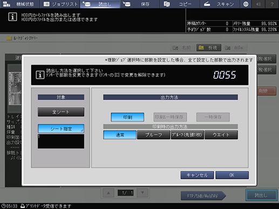Click the 新規 new folder button

[208, 48]
